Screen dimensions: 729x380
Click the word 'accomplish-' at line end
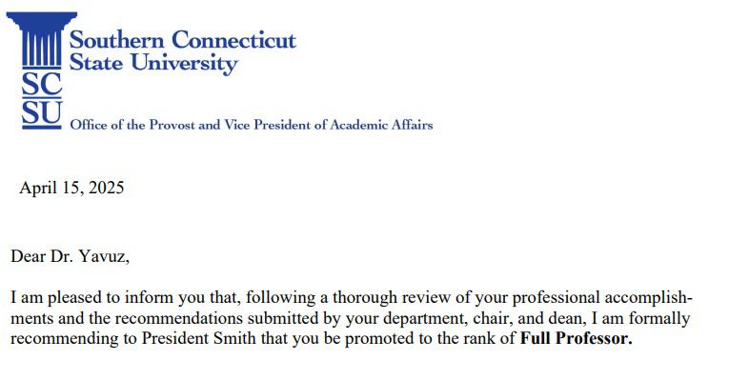649,297
